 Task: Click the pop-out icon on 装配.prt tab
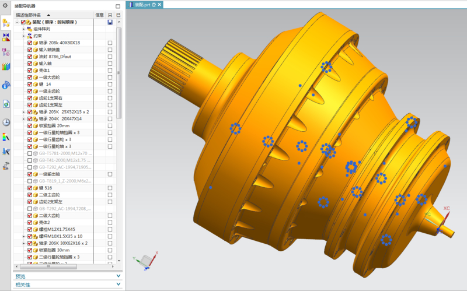click(154, 5)
